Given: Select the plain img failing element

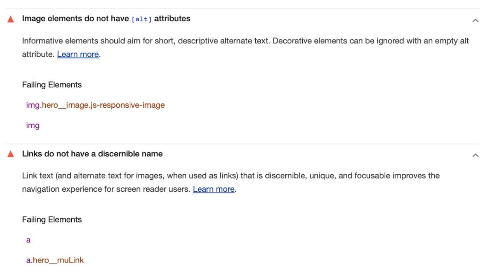Looking at the screenshot, I should [x=33, y=125].
